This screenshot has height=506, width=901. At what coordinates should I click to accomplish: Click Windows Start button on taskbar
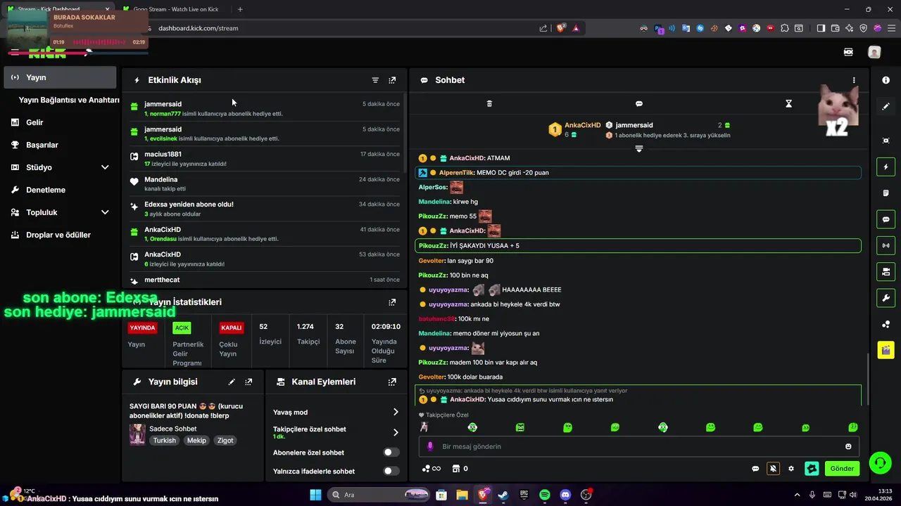pos(315,495)
